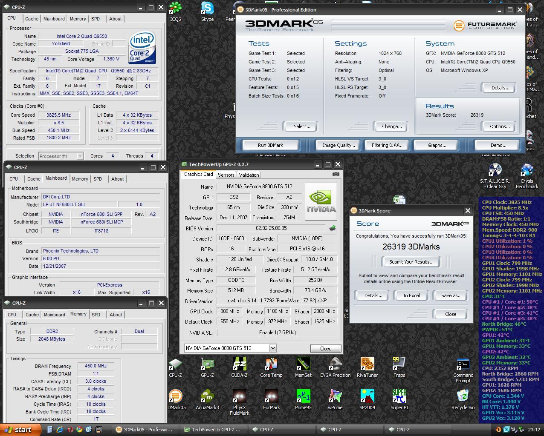Click Run 3DMark button

click(x=270, y=145)
